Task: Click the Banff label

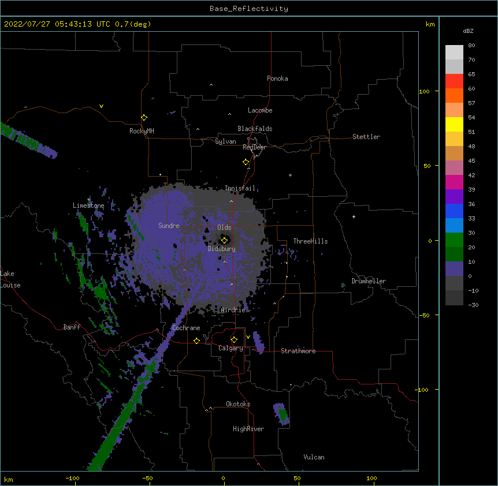Action: pyautogui.click(x=72, y=327)
